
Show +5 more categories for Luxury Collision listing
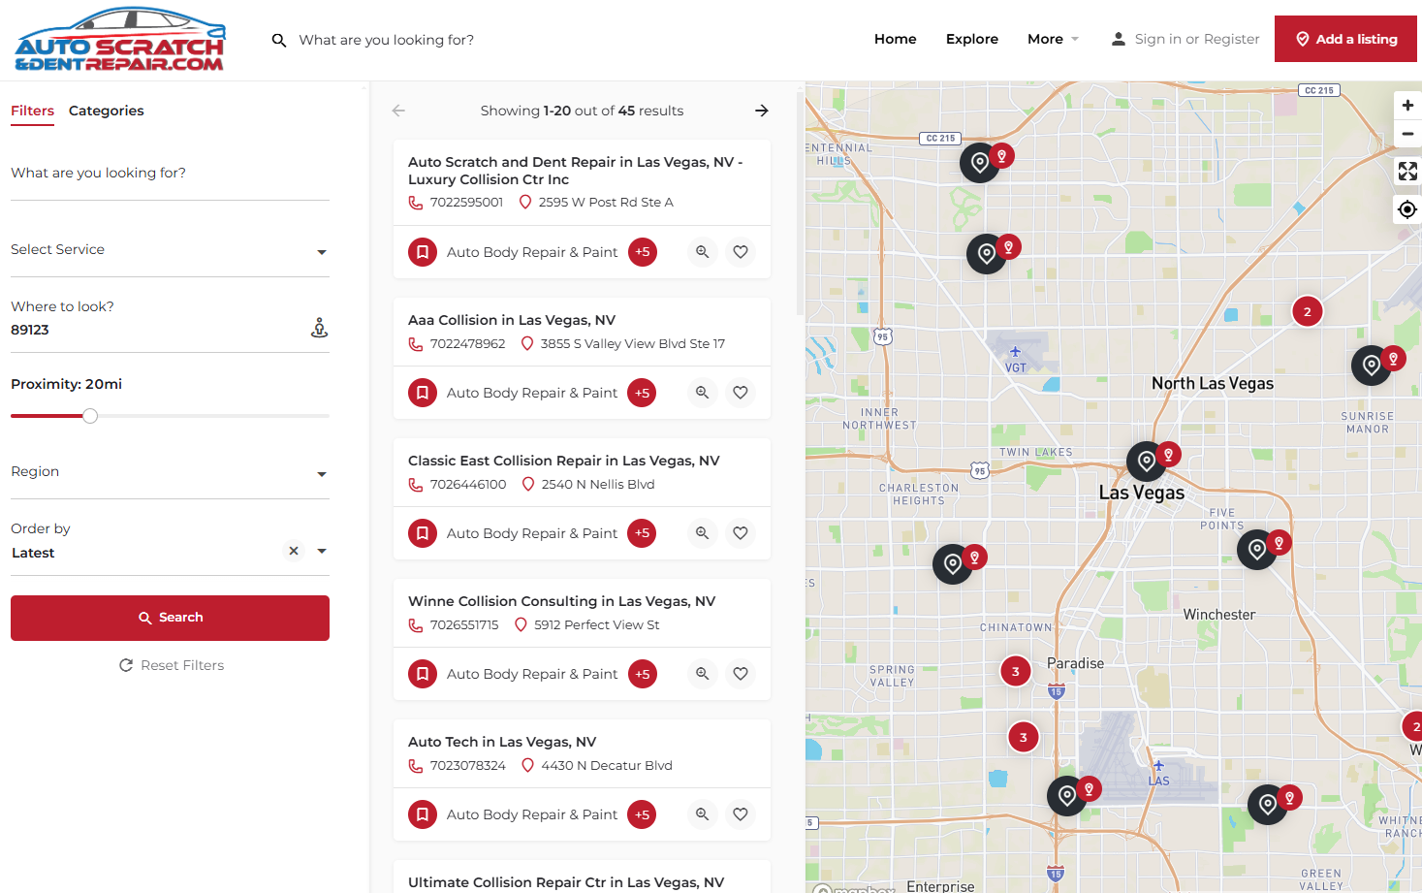pos(643,252)
